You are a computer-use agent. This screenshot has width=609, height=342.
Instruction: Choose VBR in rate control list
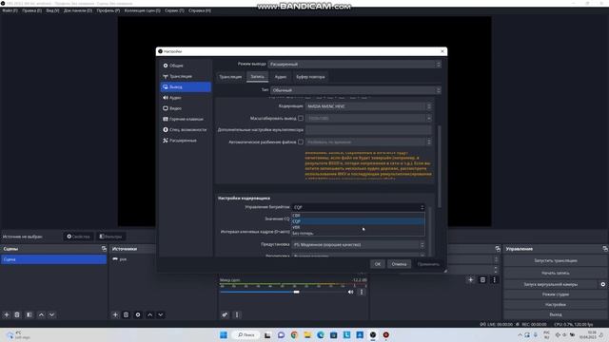(358, 227)
